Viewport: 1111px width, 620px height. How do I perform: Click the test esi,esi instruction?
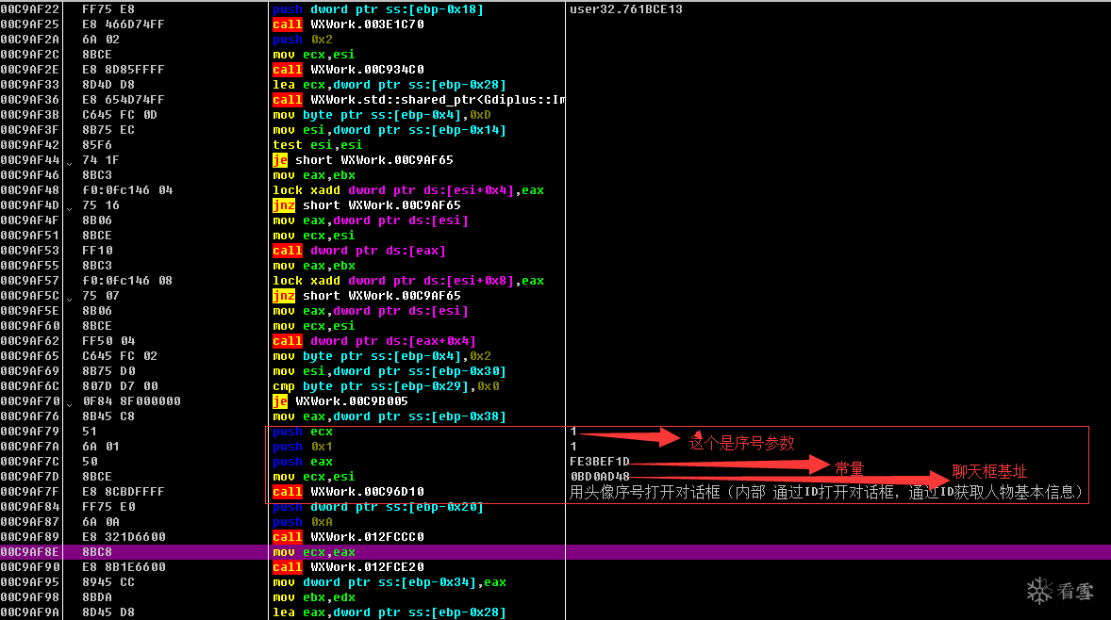point(318,145)
